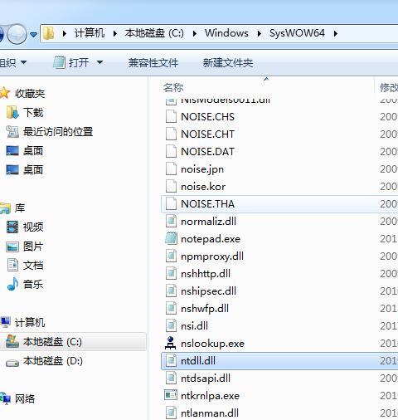398x420 pixels.
Task: Click the notepad icon of notepad.exe
Action: (171, 238)
